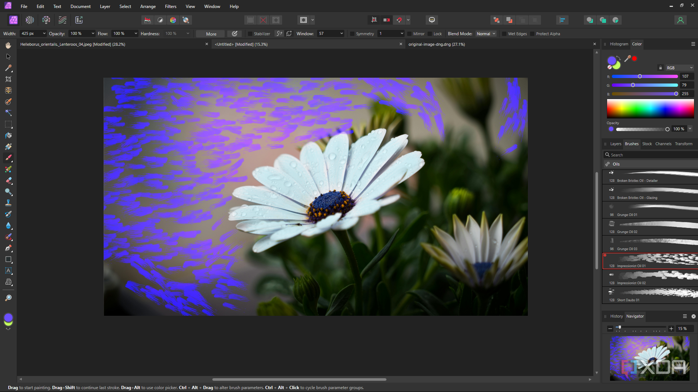698x392 pixels.
Task: Click the Auto Colors toolbar icon
Action: point(173,20)
